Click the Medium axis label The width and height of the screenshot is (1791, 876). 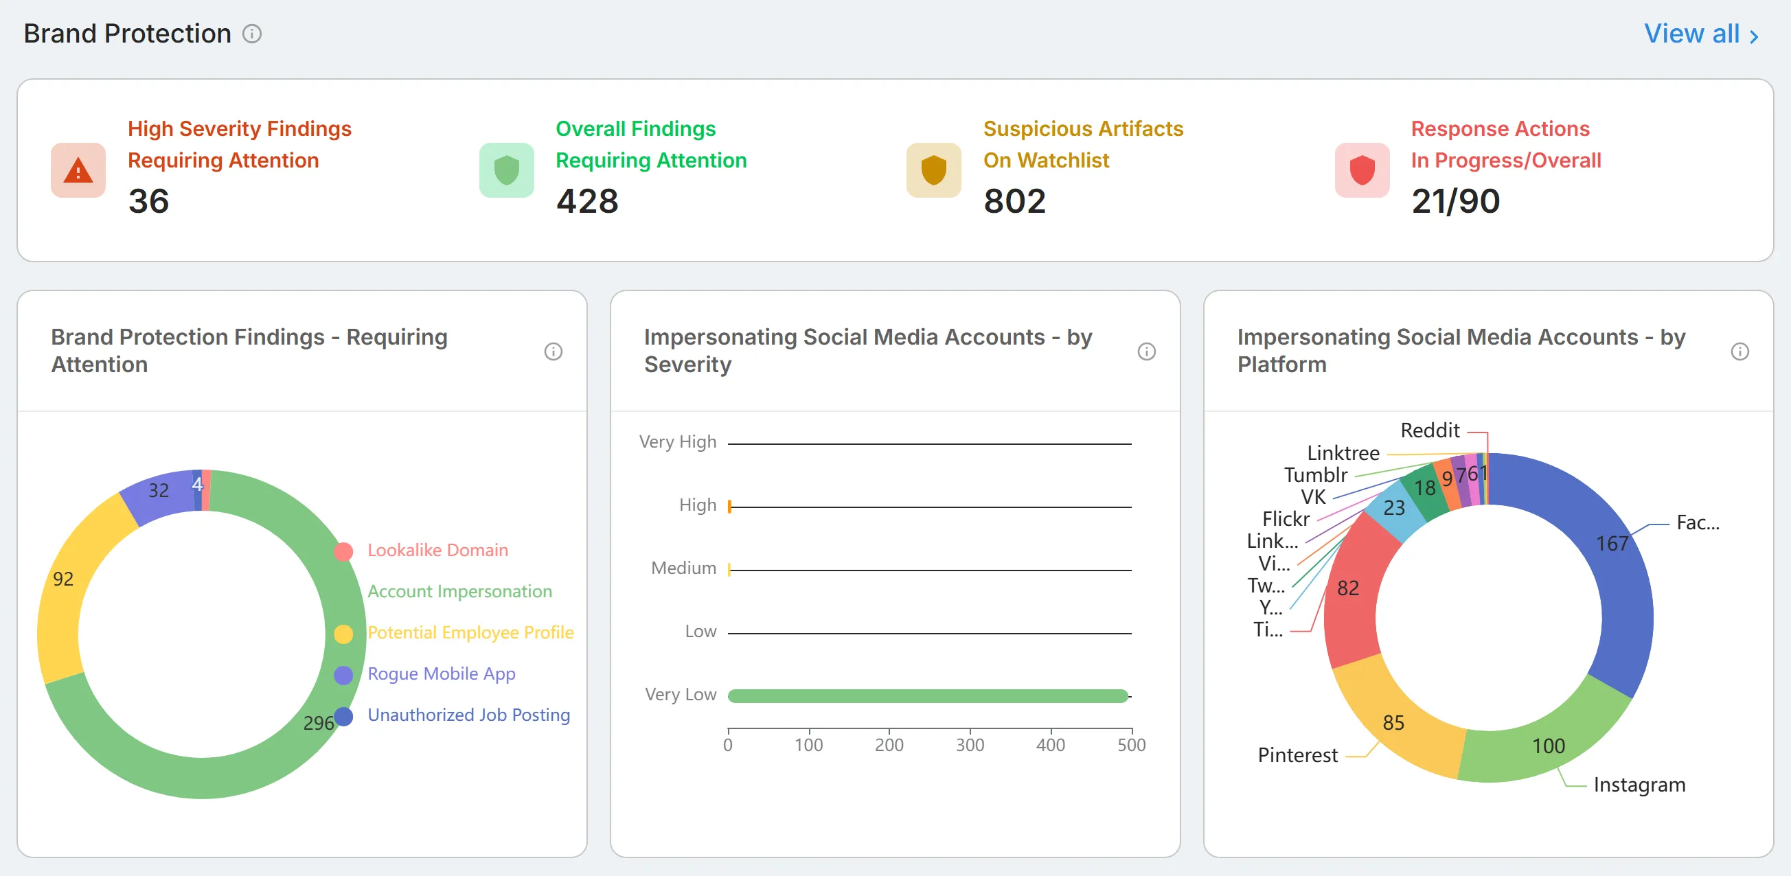pos(683,568)
